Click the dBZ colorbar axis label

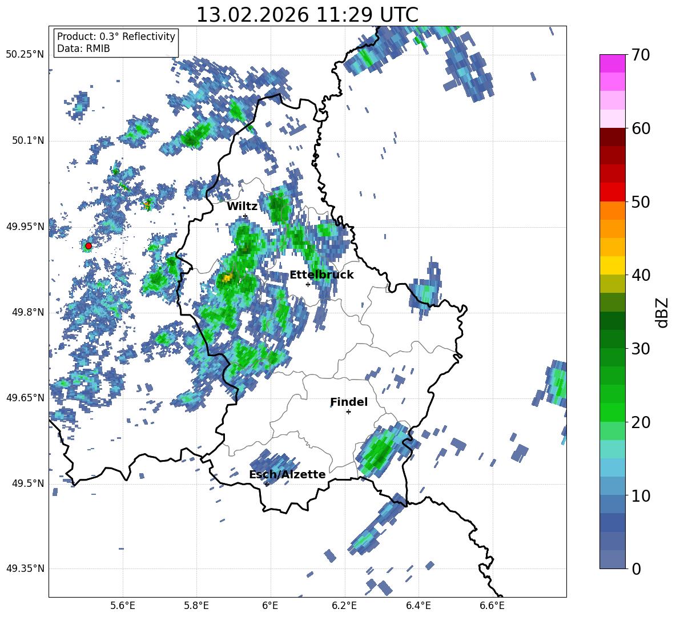pyautogui.click(x=663, y=312)
